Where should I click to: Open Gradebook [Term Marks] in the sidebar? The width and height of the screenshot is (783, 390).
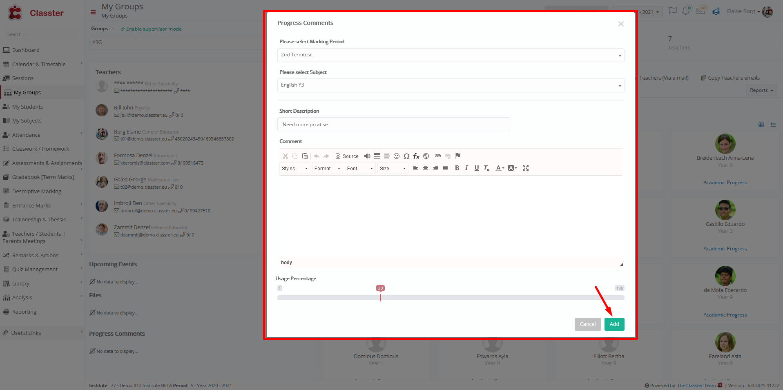(x=43, y=177)
